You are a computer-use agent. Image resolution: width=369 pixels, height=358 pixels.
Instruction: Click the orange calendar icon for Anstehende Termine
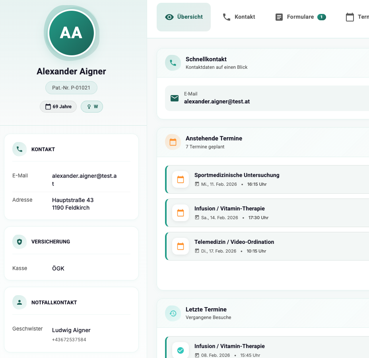pyautogui.click(x=173, y=142)
